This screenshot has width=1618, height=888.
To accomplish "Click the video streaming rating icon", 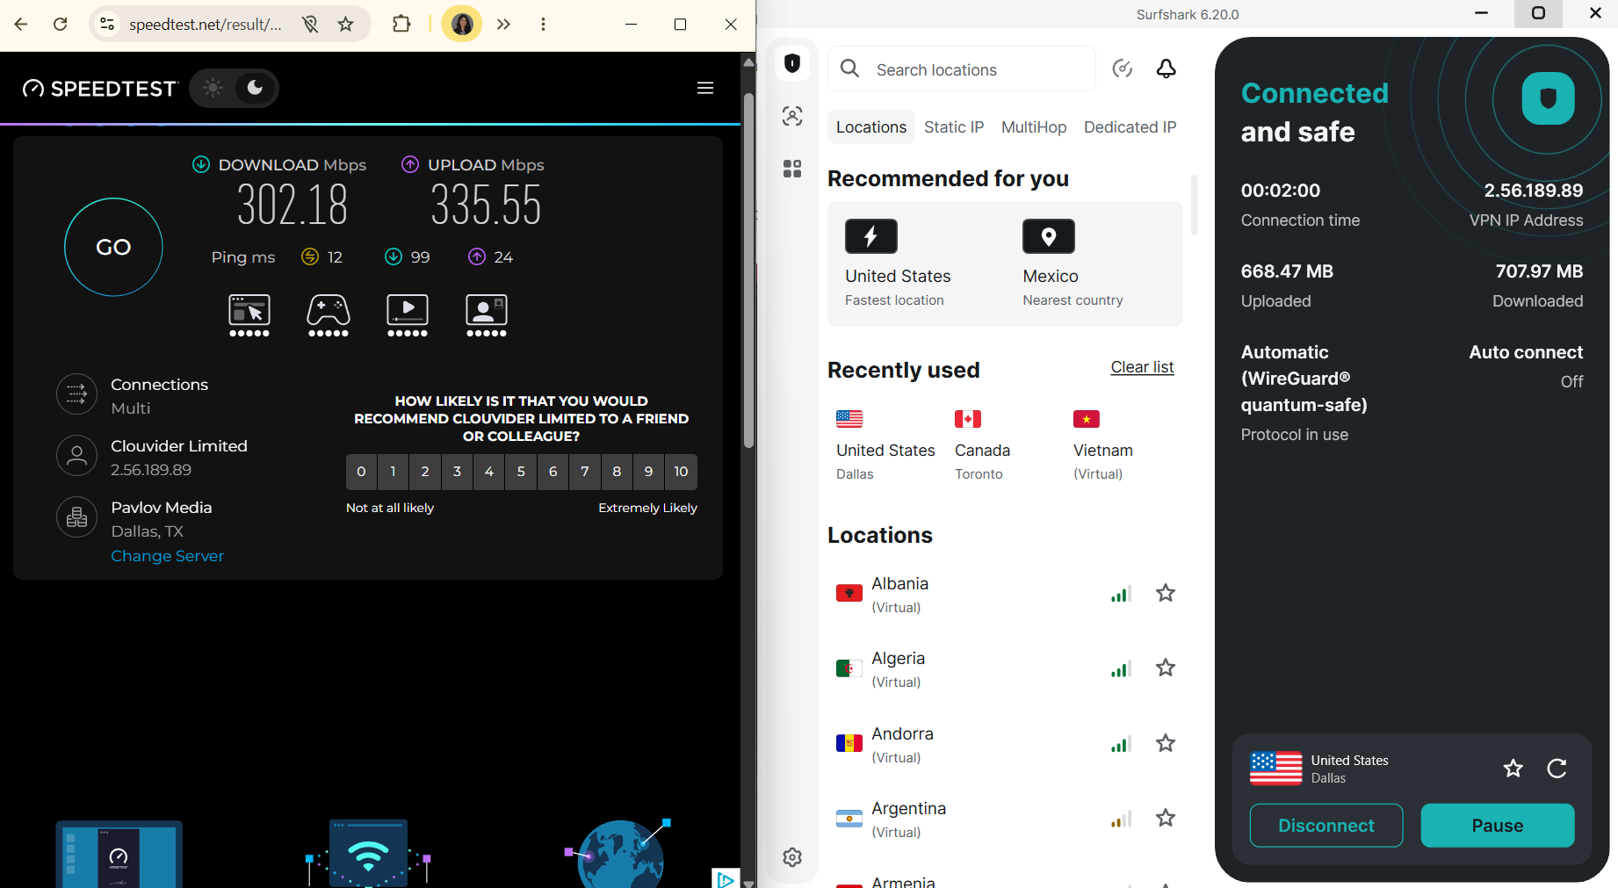I will (x=408, y=315).
